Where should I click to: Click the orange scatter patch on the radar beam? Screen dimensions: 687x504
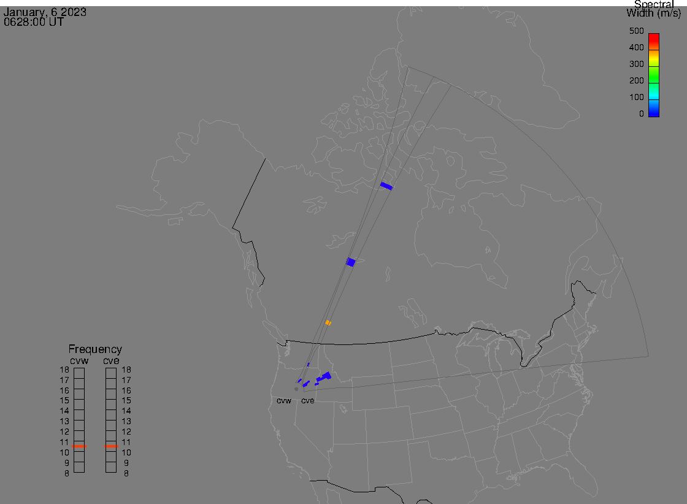click(x=328, y=323)
